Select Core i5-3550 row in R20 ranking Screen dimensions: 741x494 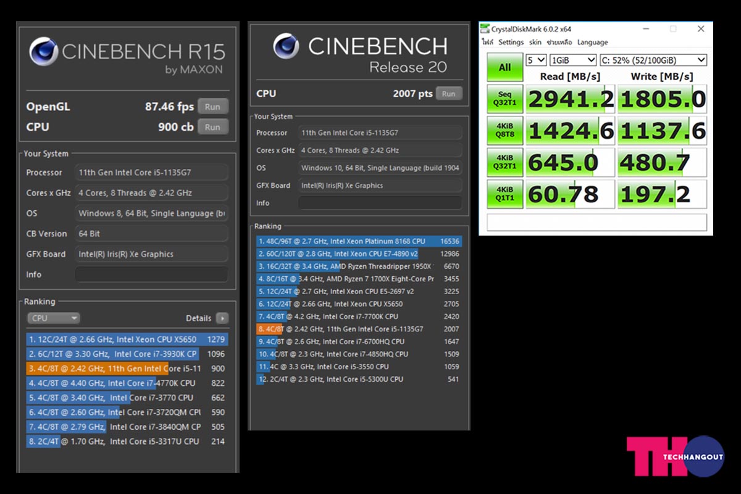point(359,366)
